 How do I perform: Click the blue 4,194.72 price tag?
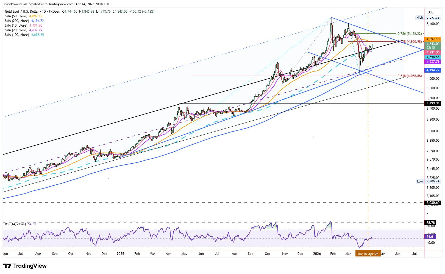(433, 70)
